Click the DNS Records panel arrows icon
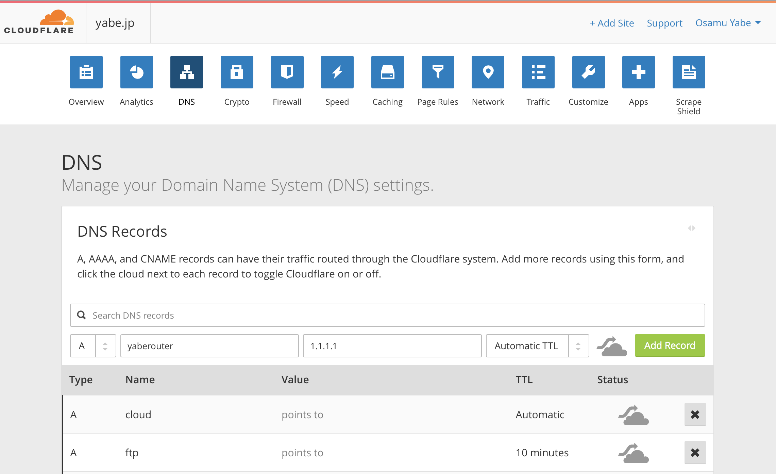Screen dimensions: 776x474 click(x=692, y=228)
